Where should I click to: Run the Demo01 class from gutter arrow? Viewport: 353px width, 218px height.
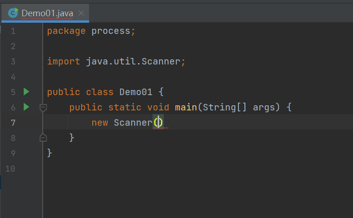tap(26, 92)
